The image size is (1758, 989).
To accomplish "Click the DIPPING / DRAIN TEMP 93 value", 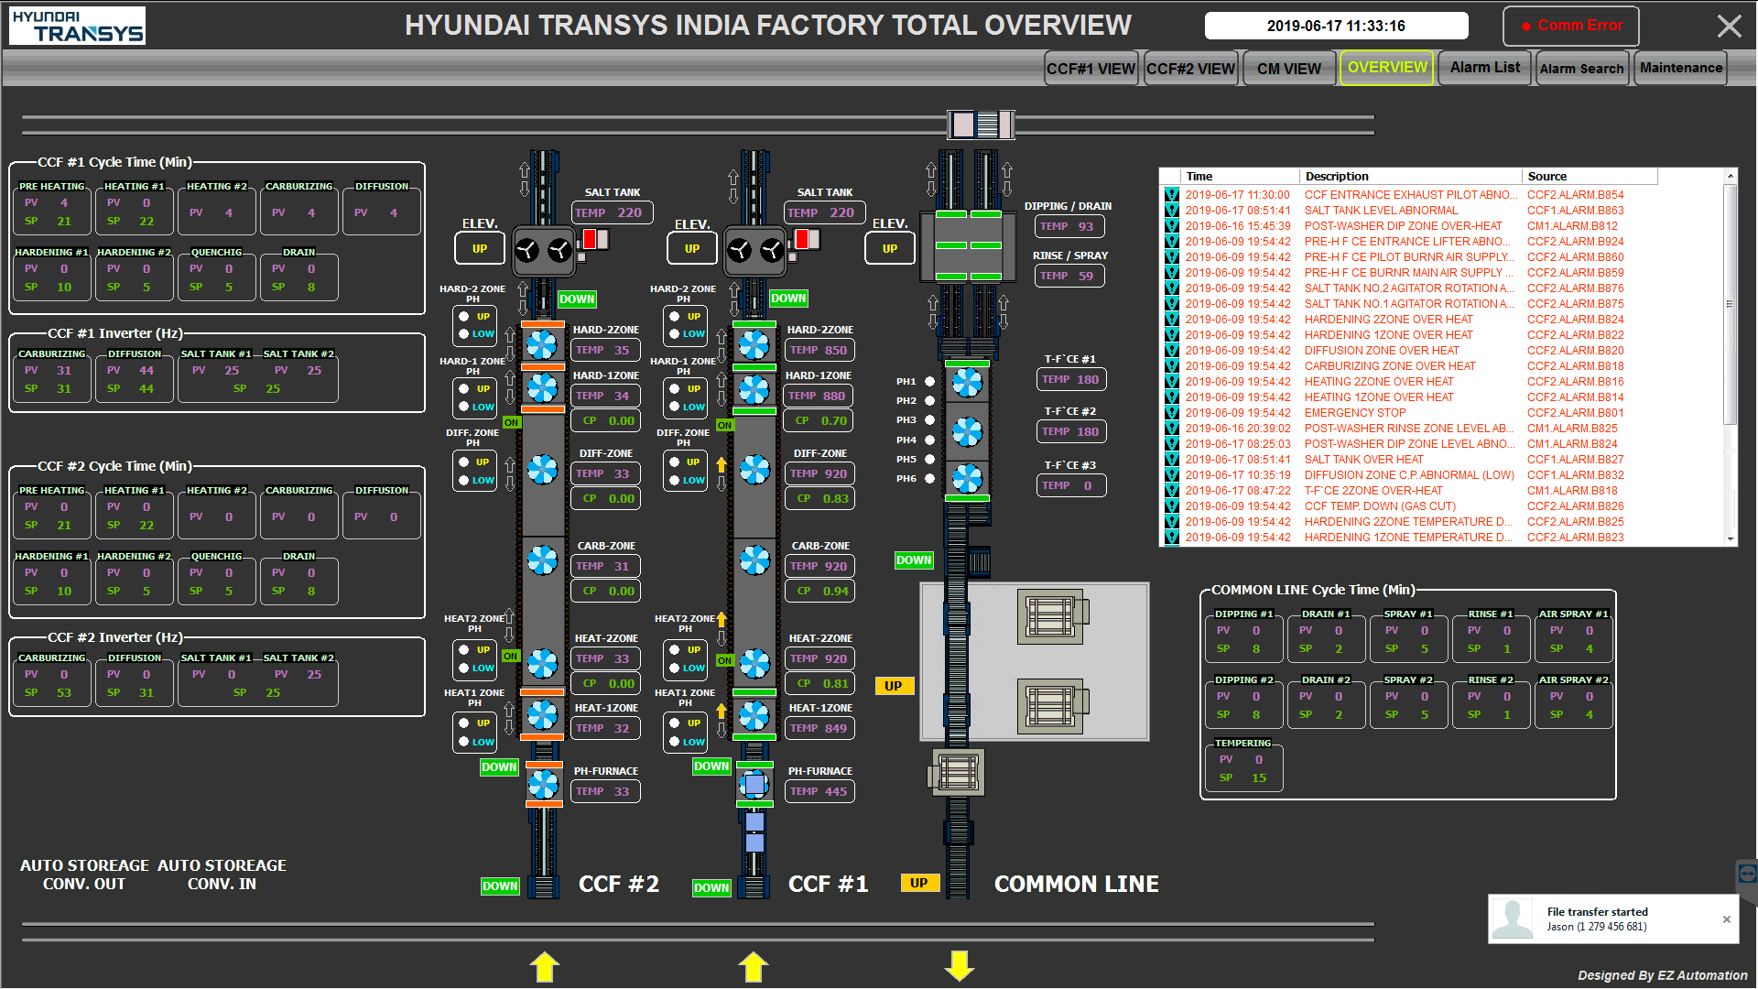I will pos(1069,227).
